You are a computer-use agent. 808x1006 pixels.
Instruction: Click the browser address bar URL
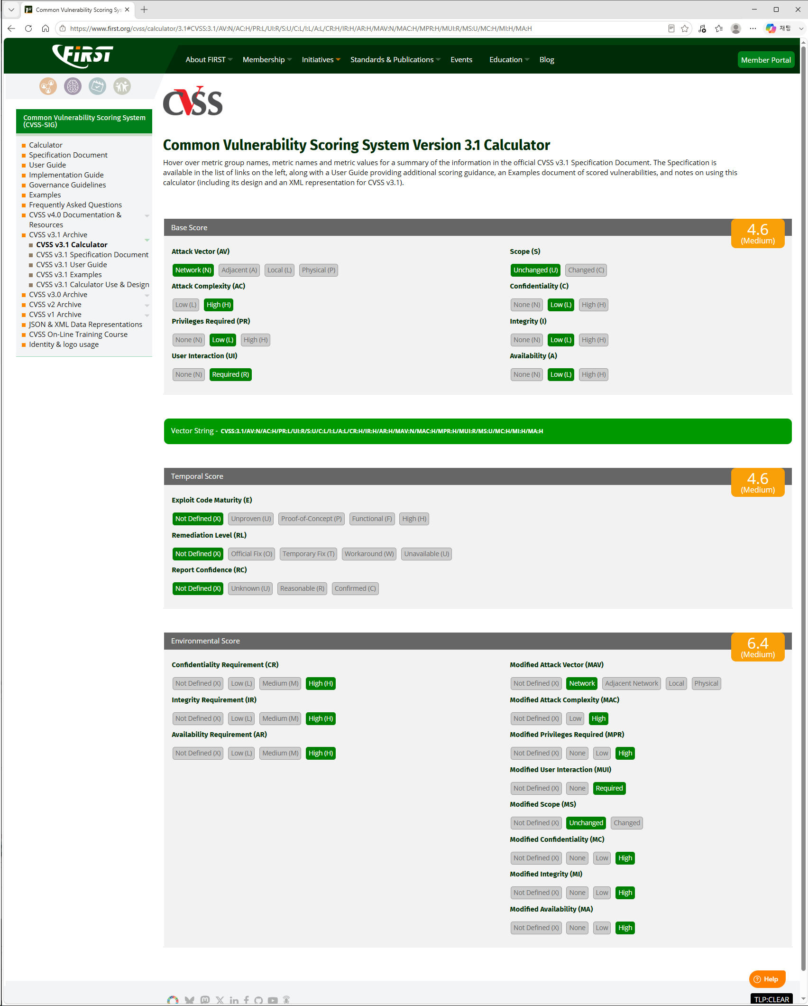pos(301,28)
